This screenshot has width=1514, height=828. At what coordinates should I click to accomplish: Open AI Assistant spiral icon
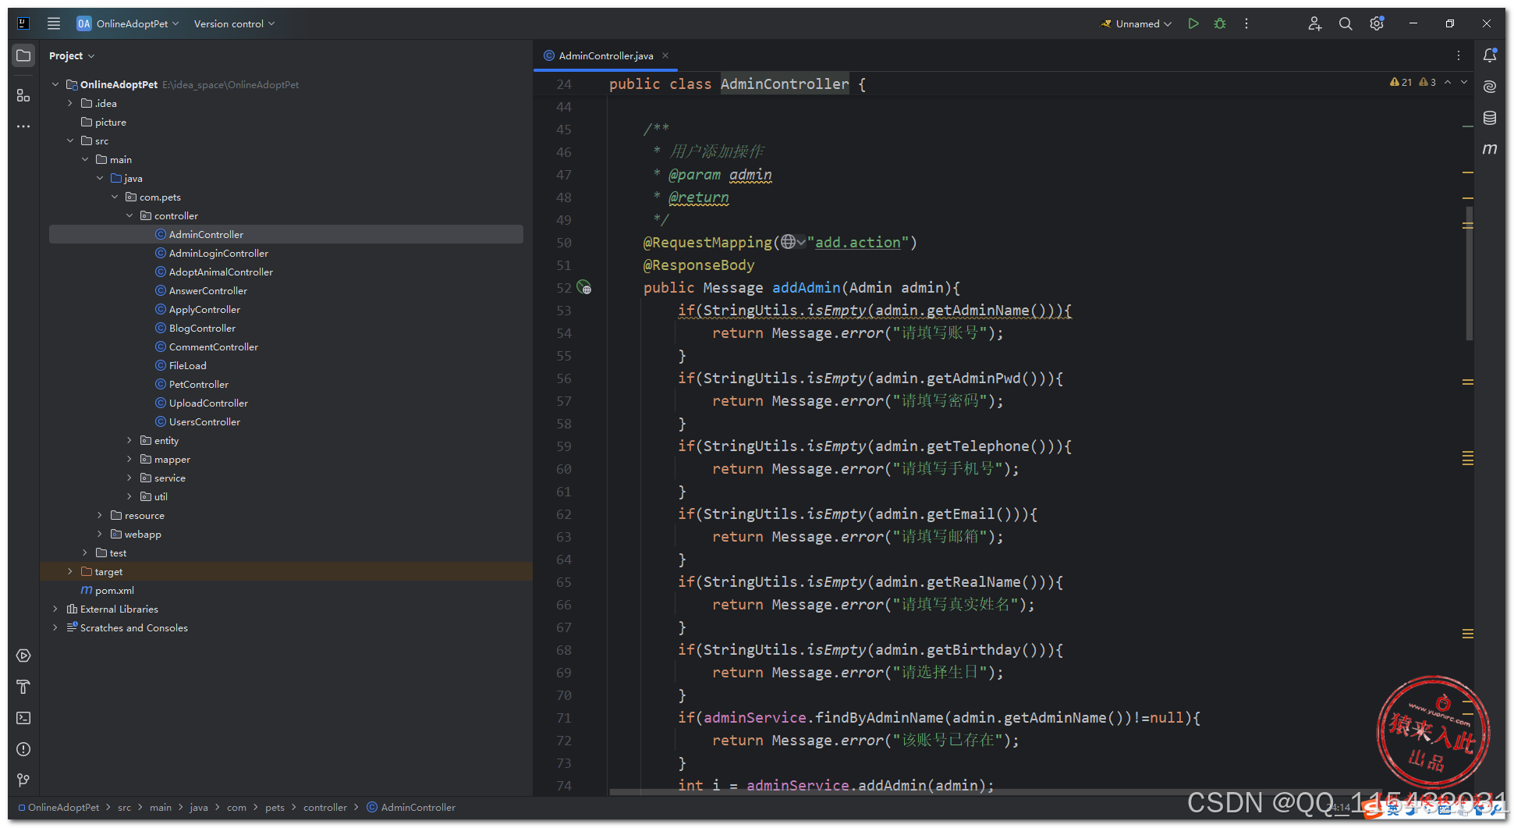point(1490,87)
